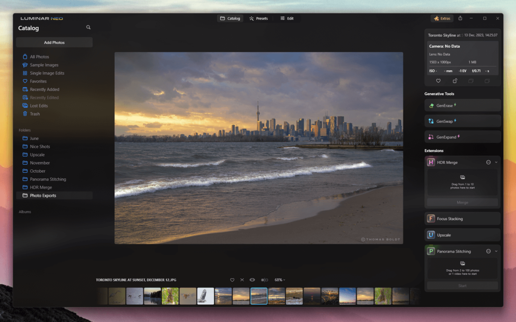Viewport: 516px width, 322px height.
Task: Switch to the Edit tab
Action: point(287,18)
